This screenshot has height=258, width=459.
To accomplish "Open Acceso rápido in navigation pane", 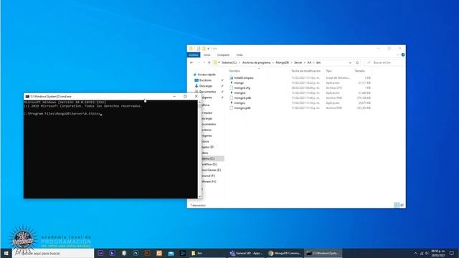I will (x=207, y=75).
